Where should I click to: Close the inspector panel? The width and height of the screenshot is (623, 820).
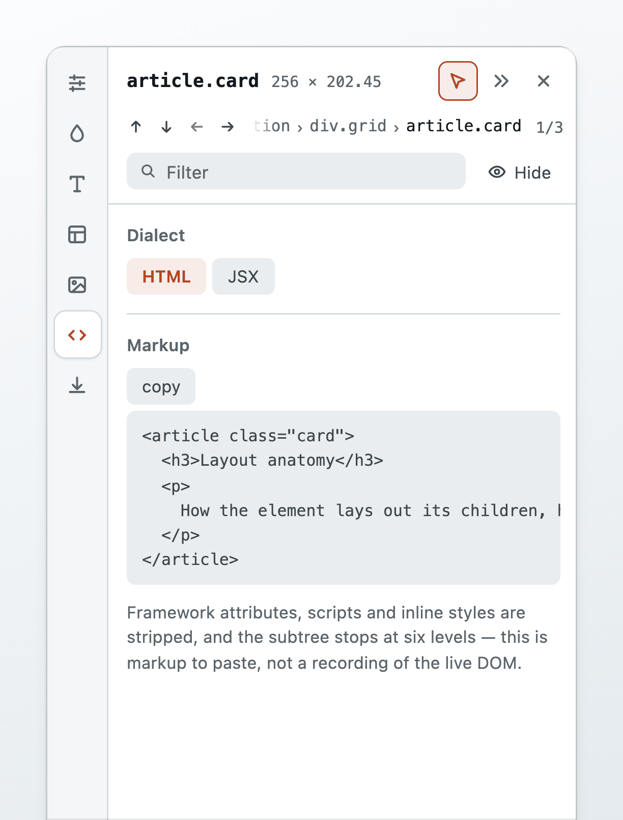544,81
